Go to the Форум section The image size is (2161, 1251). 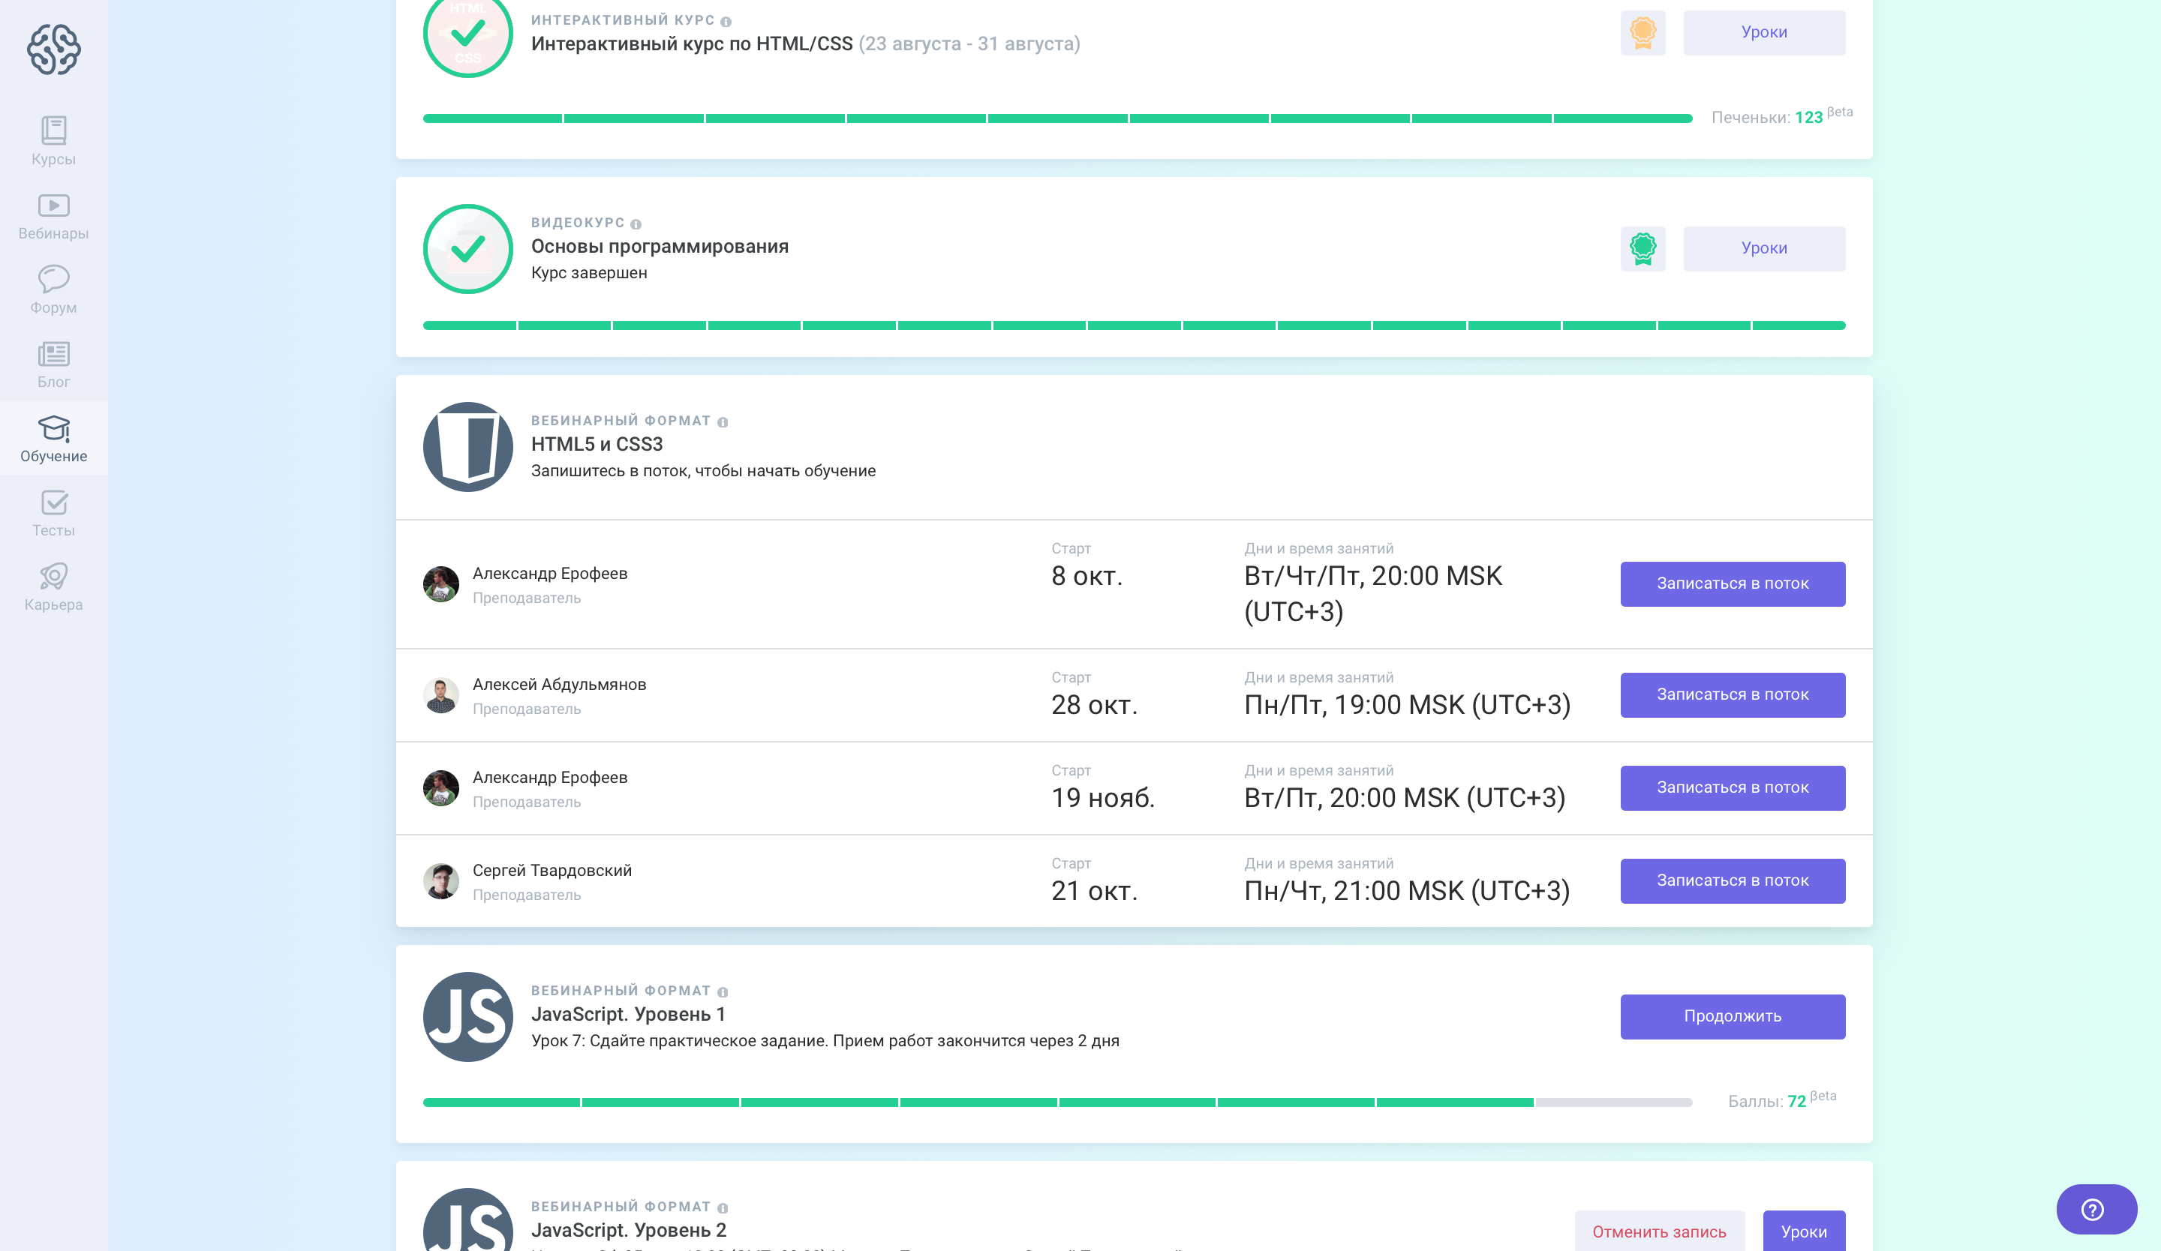tap(53, 289)
